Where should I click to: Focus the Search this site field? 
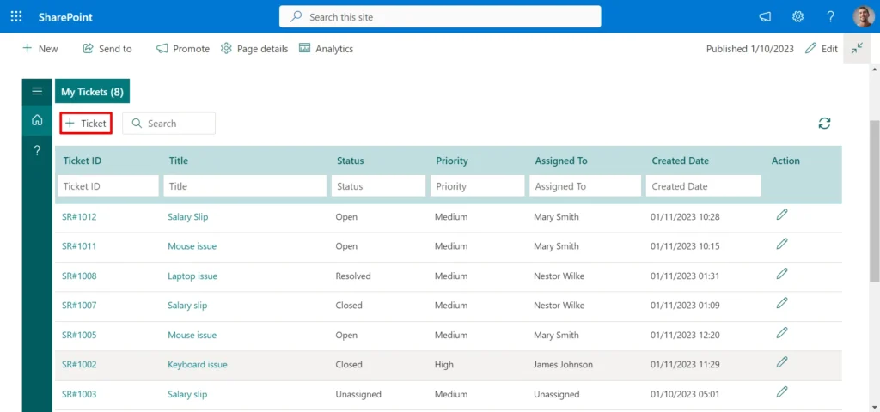(440, 17)
